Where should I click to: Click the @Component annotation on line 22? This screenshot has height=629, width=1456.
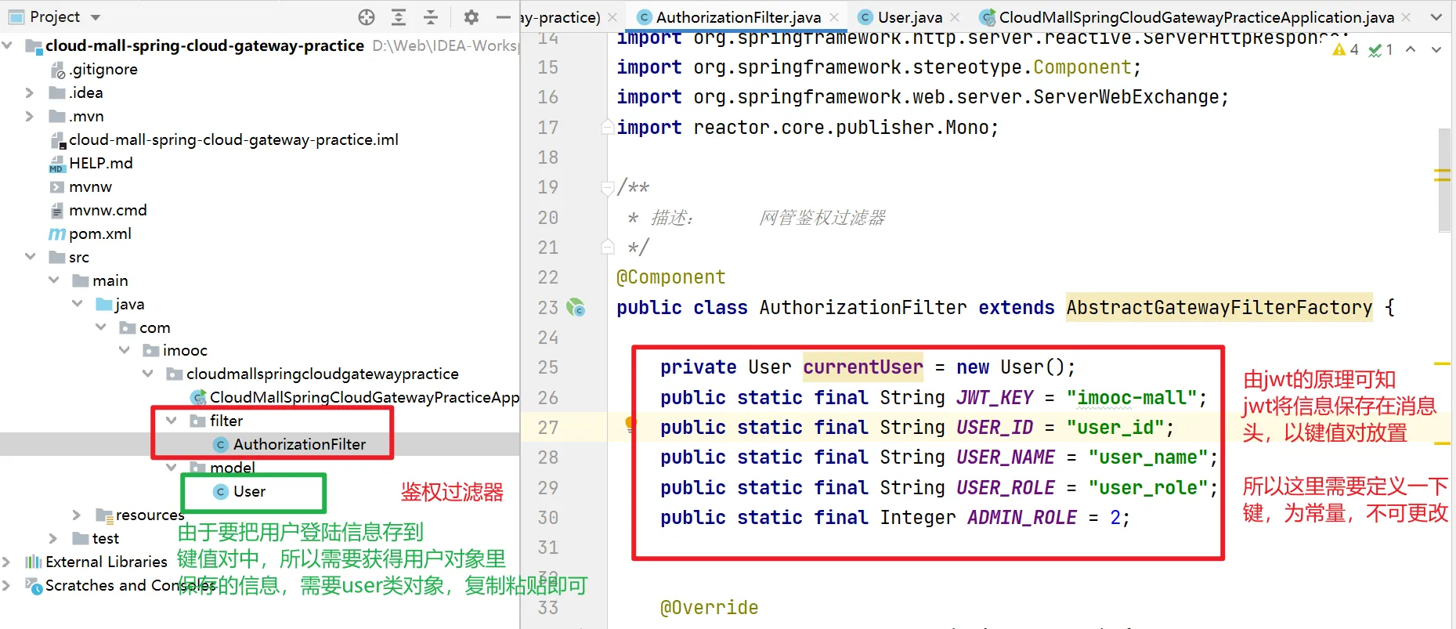click(671, 277)
